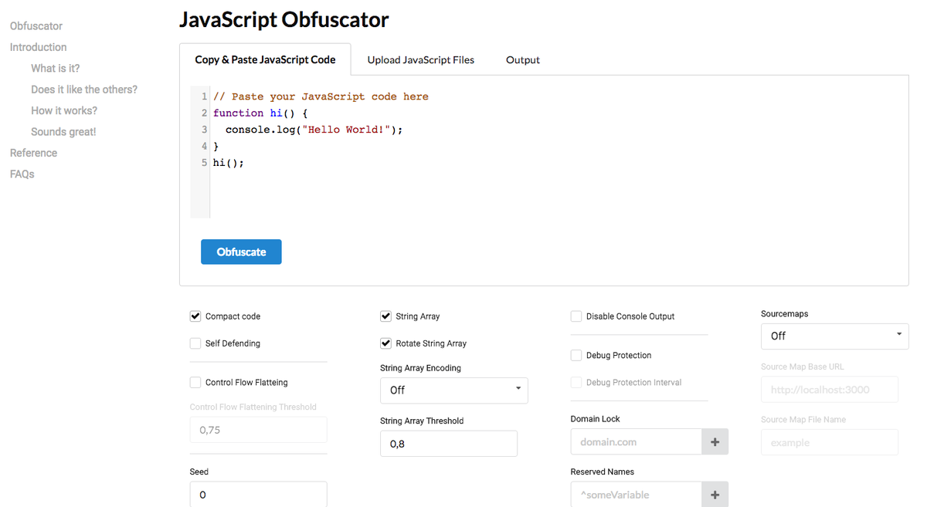Open the Output tab
The height and width of the screenshot is (507, 927).
[522, 60]
